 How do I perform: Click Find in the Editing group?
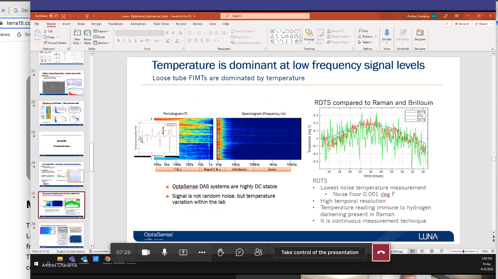[363, 31]
